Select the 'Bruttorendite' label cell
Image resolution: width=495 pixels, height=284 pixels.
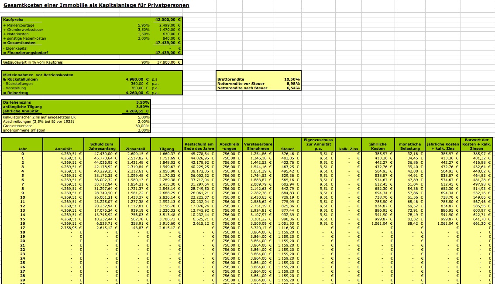tap(231, 79)
